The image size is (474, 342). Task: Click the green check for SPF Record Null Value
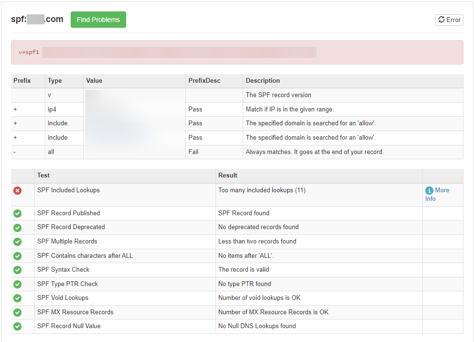(x=18, y=326)
